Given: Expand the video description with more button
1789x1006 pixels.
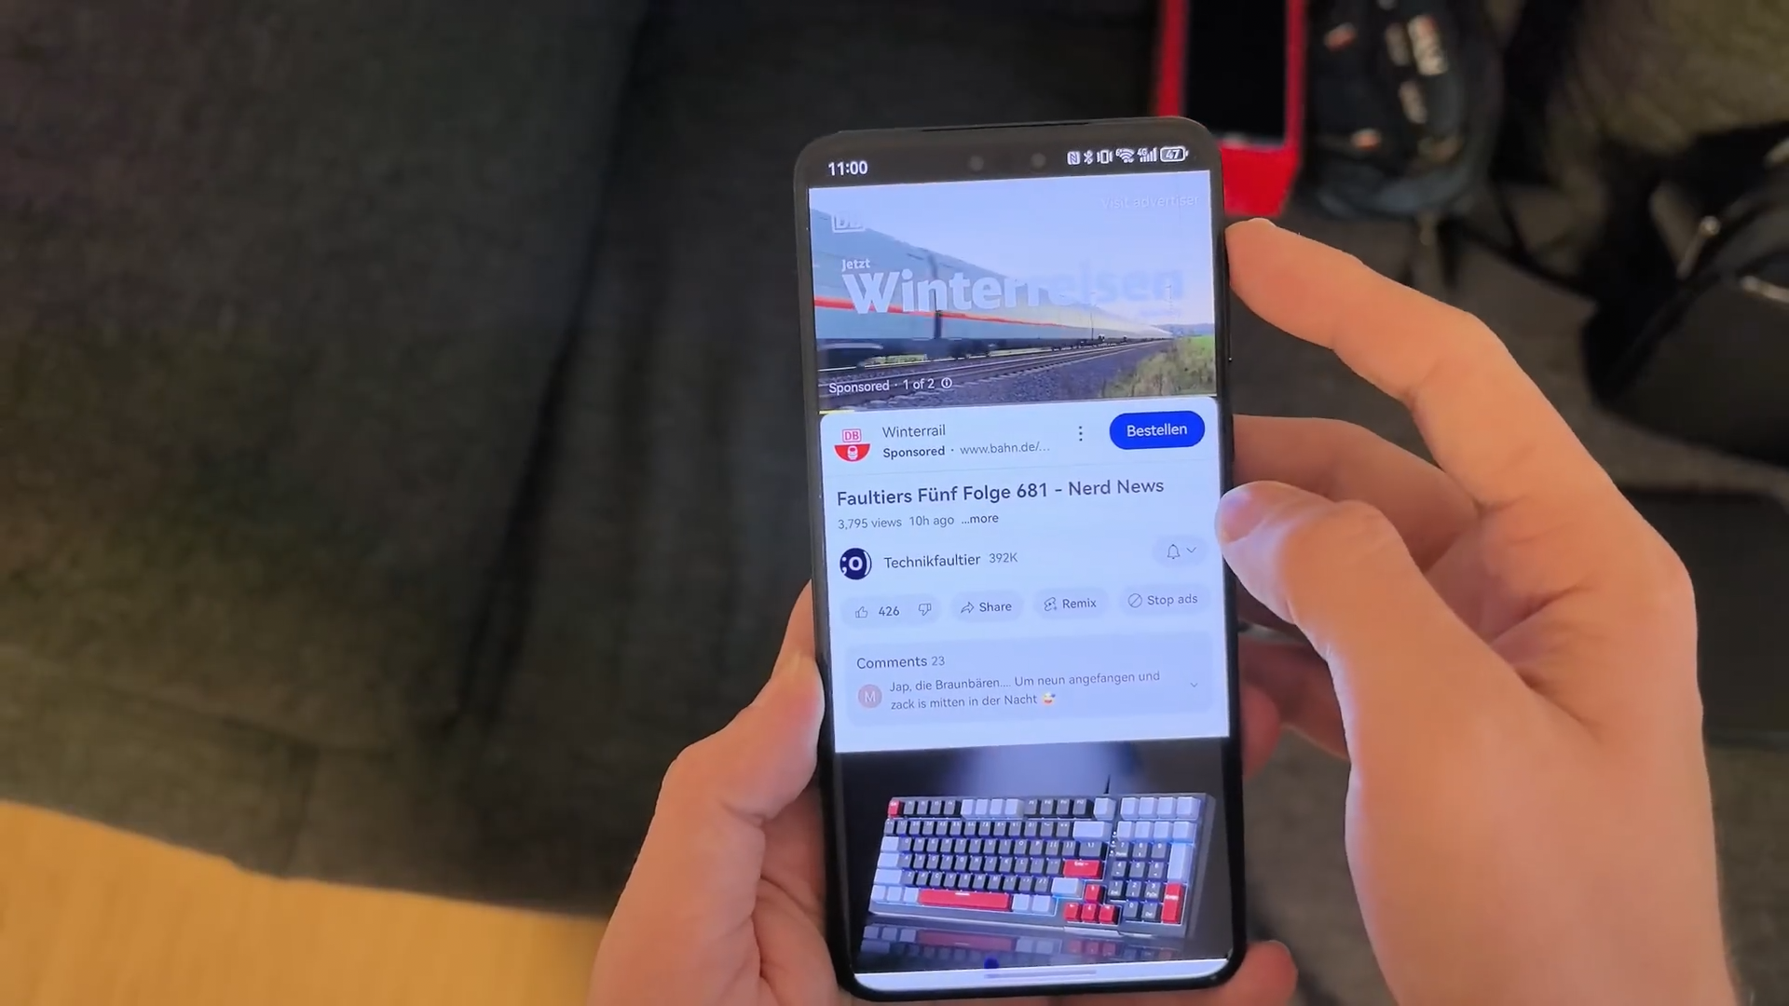Looking at the screenshot, I should (x=983, y=518).
